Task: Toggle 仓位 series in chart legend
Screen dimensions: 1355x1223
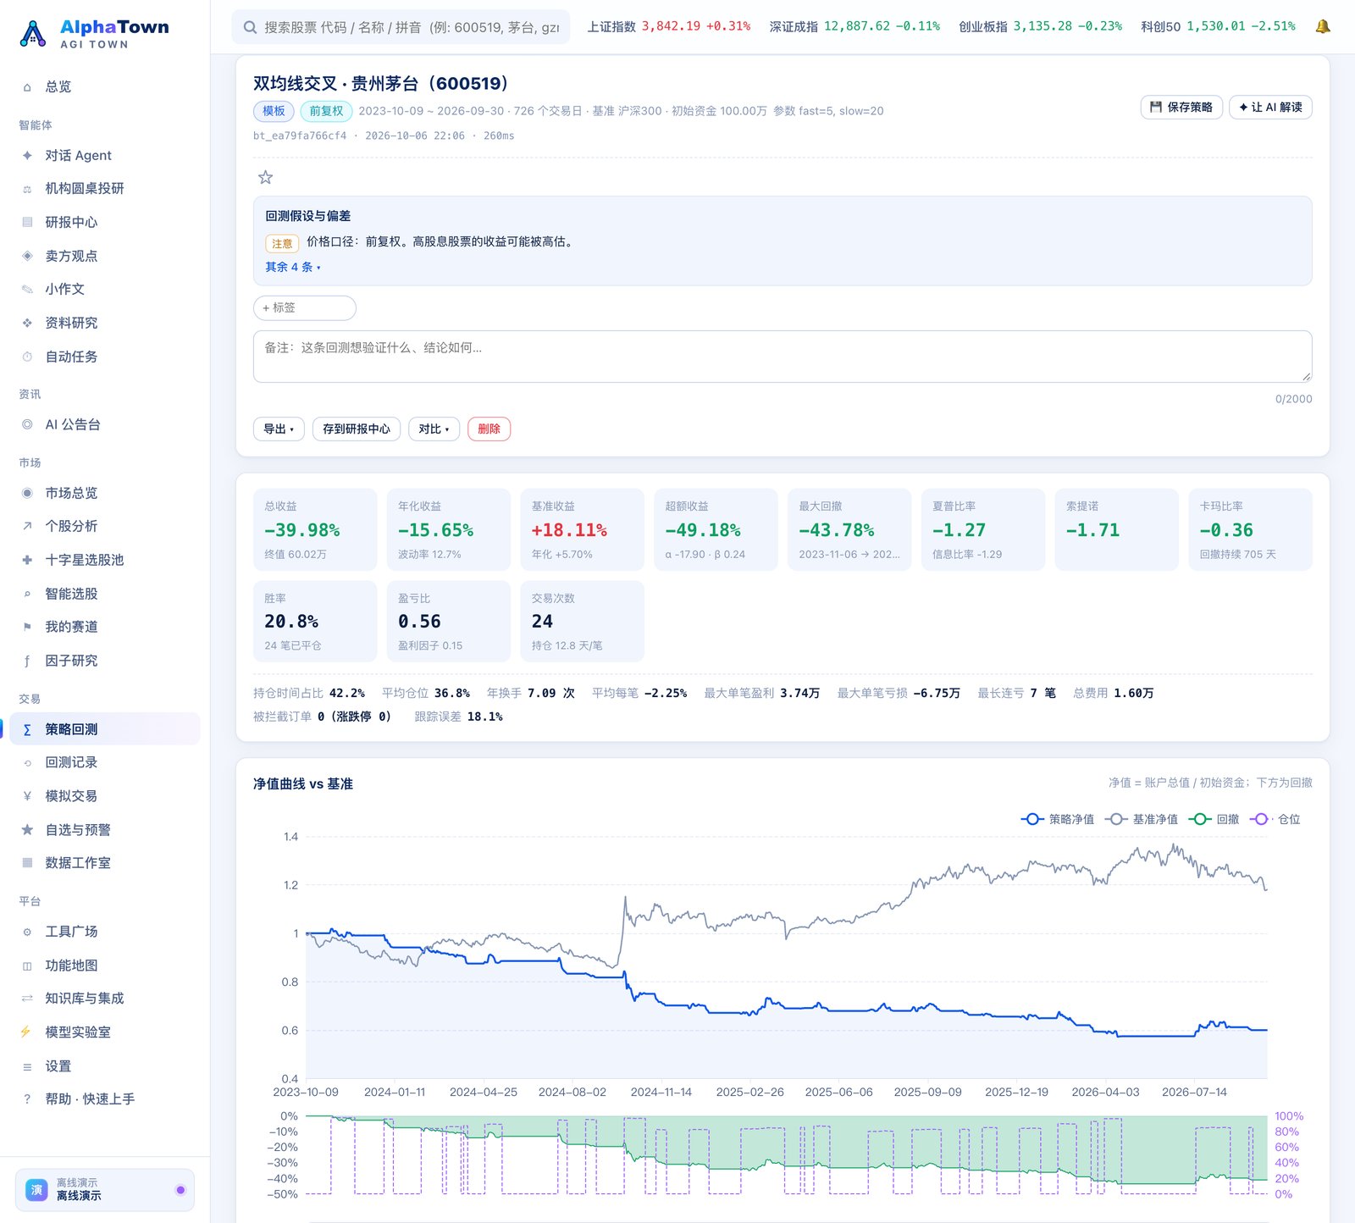Action: coord(1275,819)
